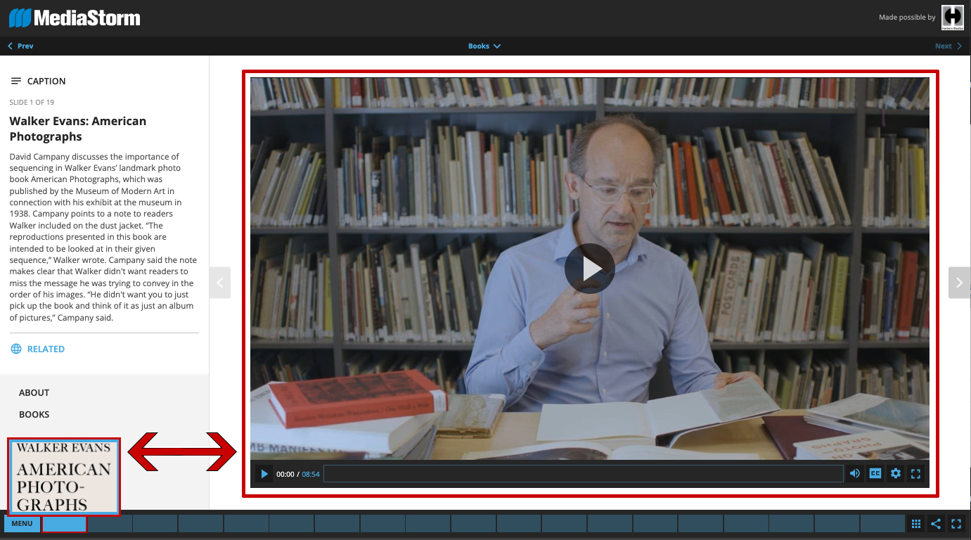Toggle closed captions with the CC icon
Viewport: 971px width, 540px height.
(x=875, y=474)
